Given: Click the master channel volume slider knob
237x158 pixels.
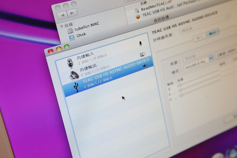Looking at the screenshot, I should (180, 85).
